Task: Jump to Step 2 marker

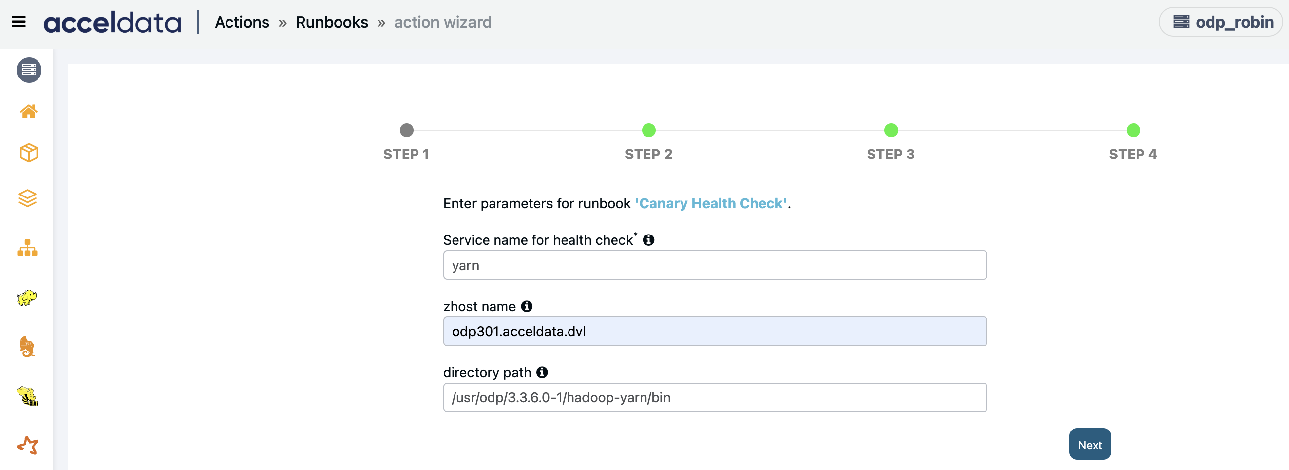Action: [648, 131]
